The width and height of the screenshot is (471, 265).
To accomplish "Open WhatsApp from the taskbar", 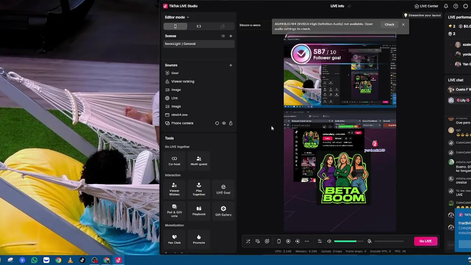I will click(x=34, y=260).
